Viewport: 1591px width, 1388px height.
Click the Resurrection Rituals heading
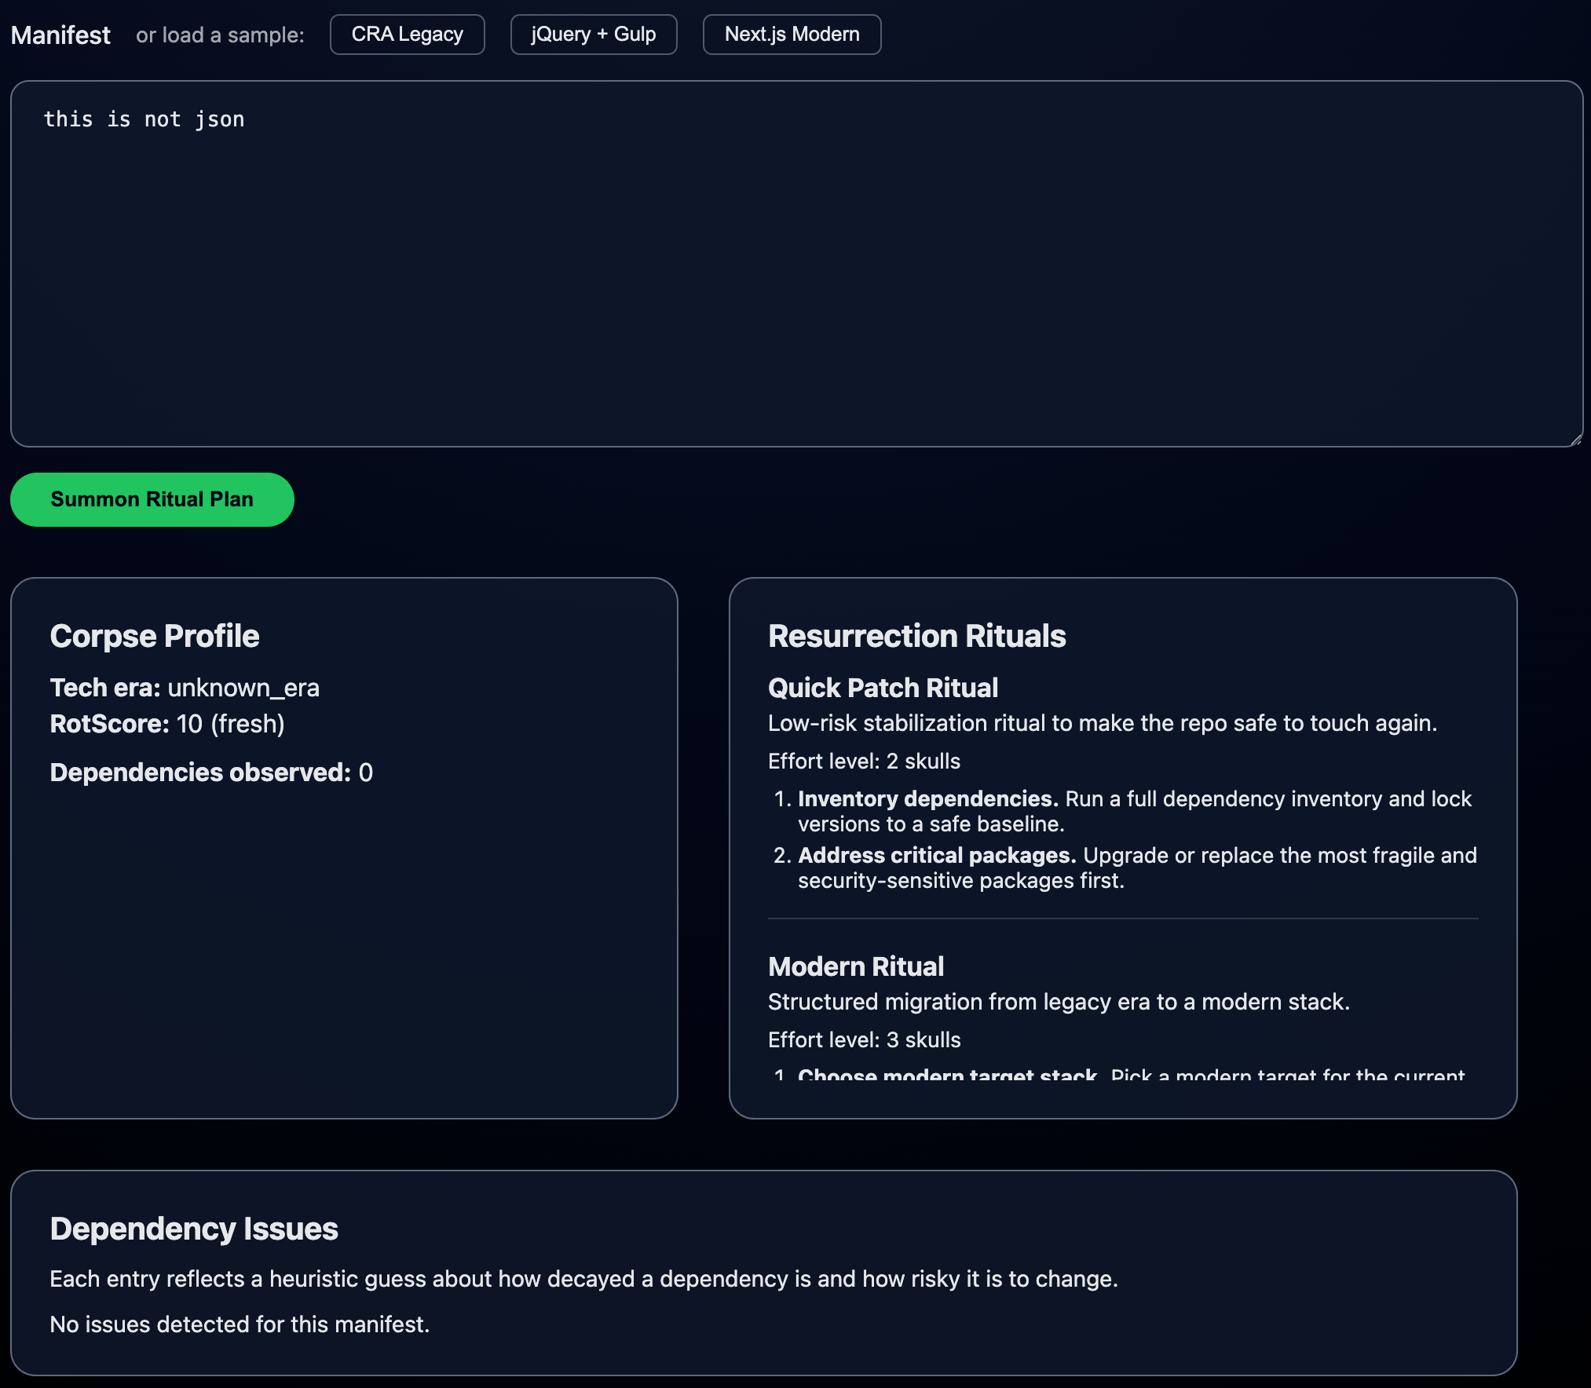[x=916, y=636]
